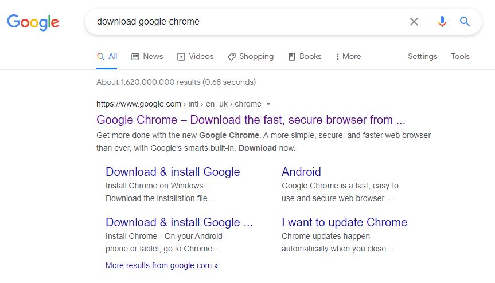495x283 pixels.
Task: Click the All tab magnifier icon
Action: (x=100, y=57)
